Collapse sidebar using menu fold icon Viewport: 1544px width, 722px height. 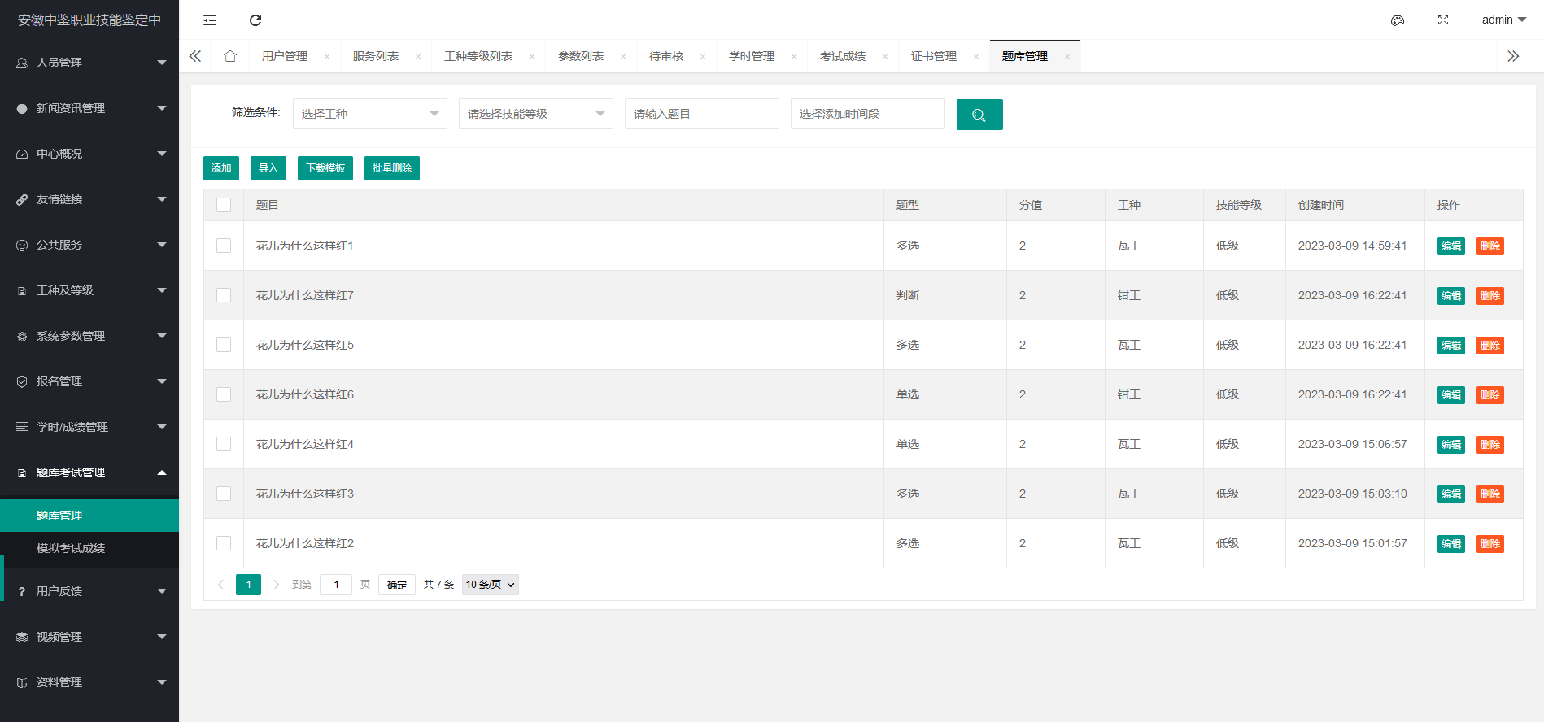pos(210,20)
